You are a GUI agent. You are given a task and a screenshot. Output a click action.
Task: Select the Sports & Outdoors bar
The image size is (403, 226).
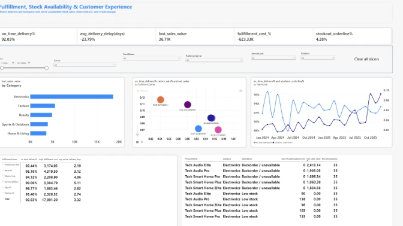39,124
